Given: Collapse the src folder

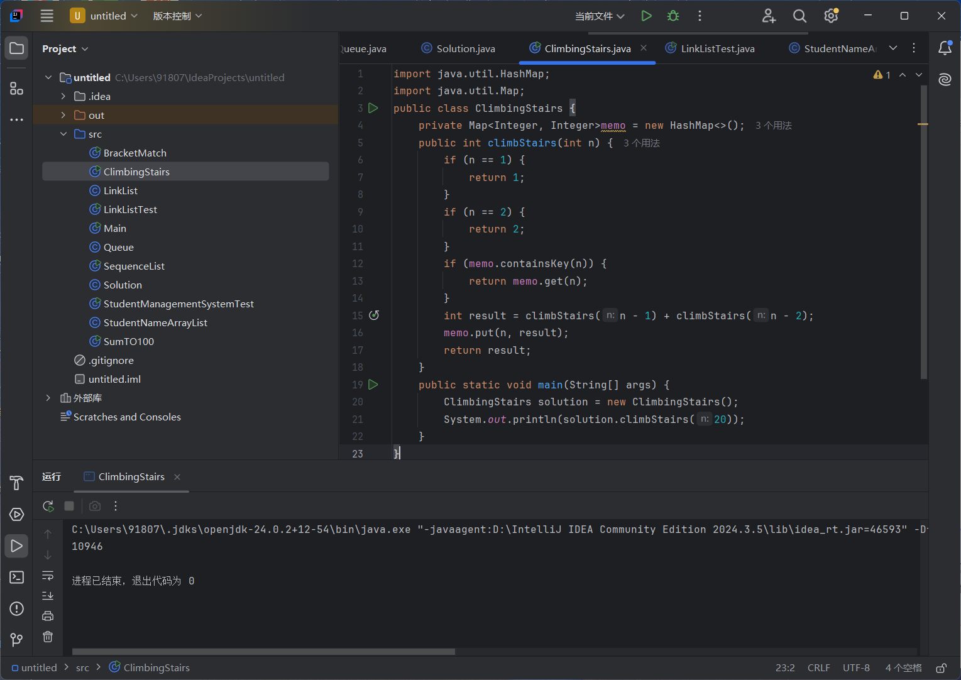Looking at the screenshot, I should tap(63, 134).
